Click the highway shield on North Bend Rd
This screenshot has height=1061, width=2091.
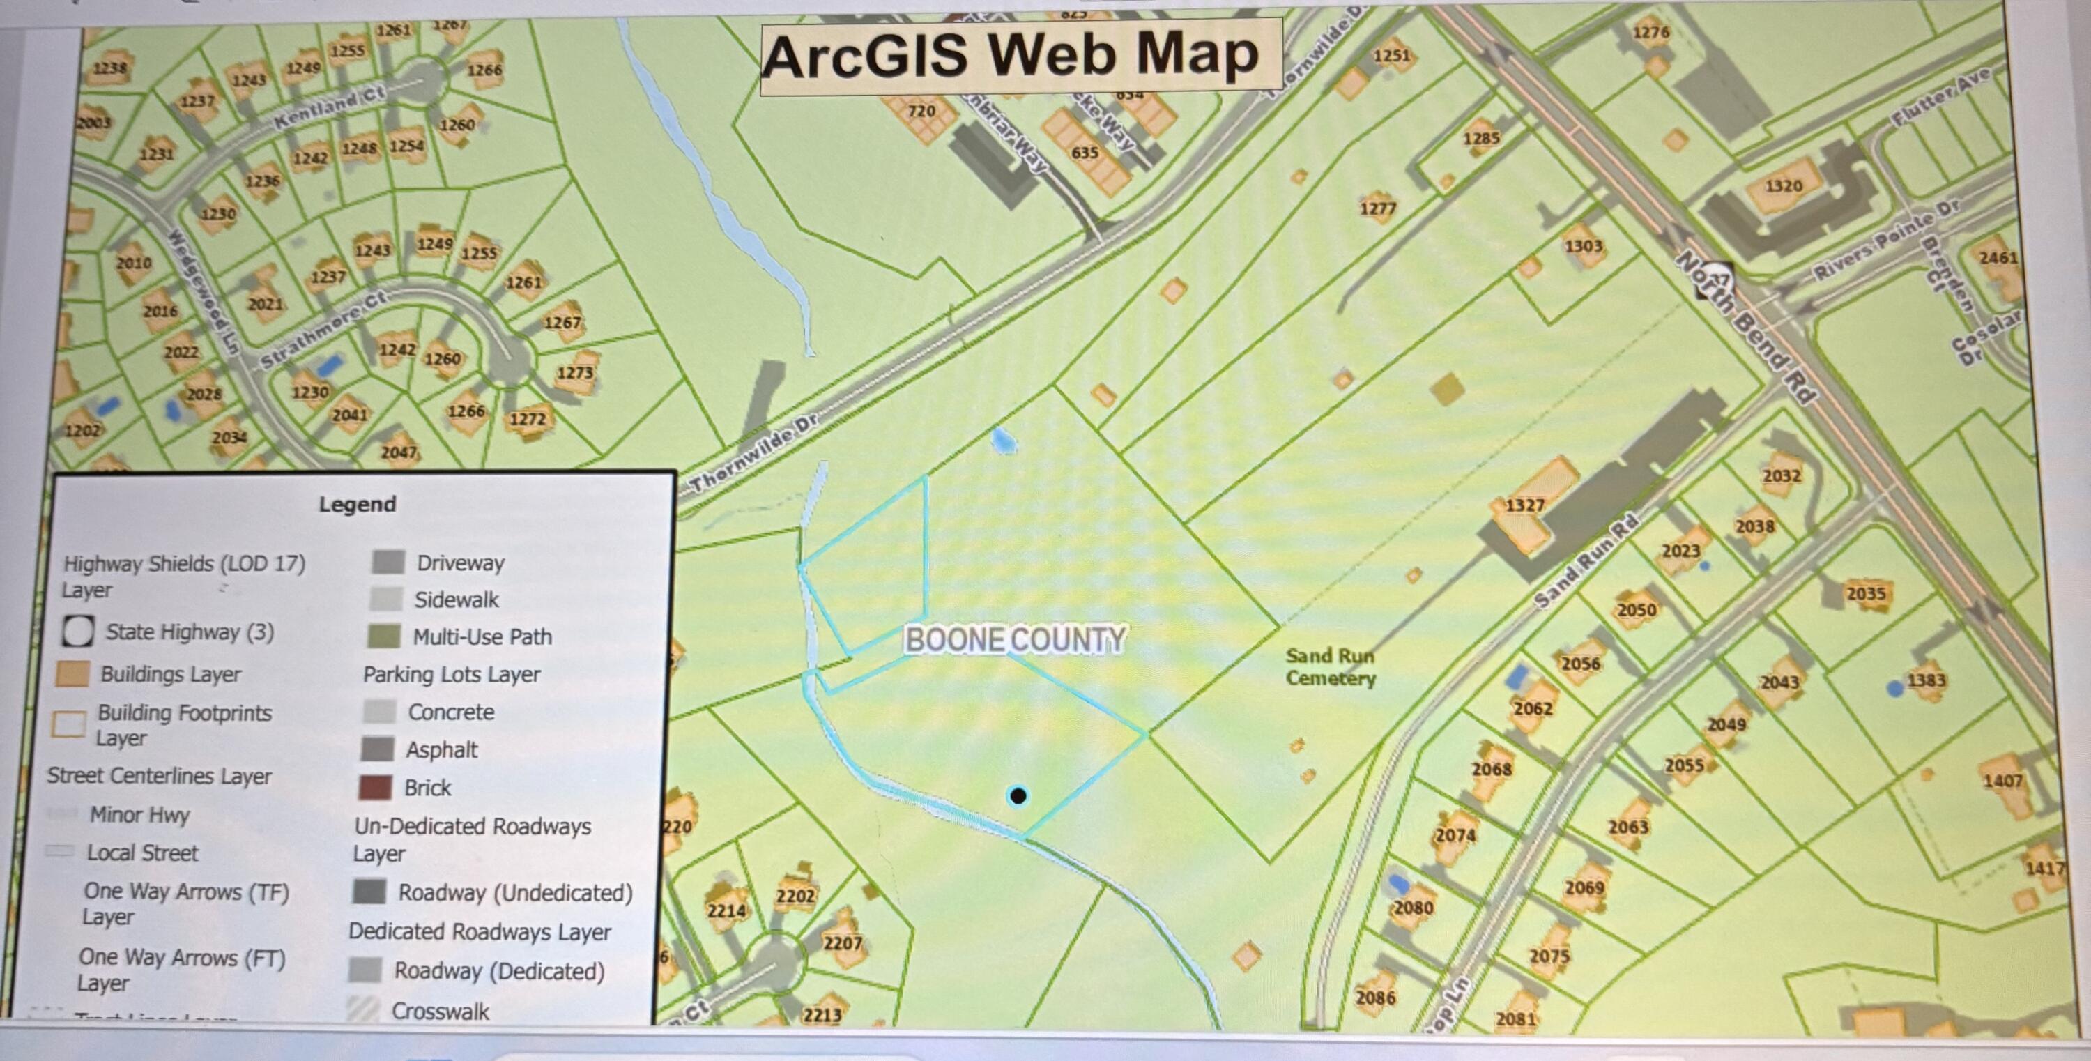1715,280
